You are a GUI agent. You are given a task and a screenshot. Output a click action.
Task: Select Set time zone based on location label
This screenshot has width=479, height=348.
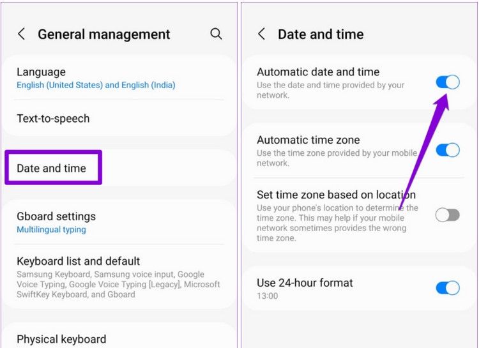tap(336, 195)
